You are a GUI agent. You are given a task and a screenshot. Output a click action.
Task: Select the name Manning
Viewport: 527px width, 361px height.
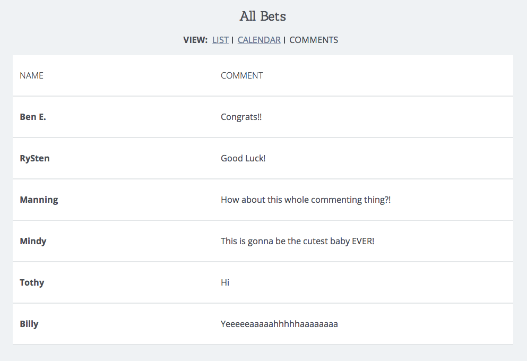[x=39, y=200]
